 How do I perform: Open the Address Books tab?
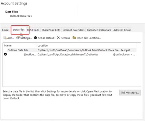pyautogui.click(x=122, y=30)
